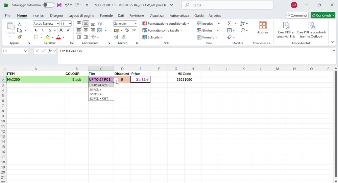The height and width of the screenshot is (183, 338).
Task: Decrease decimal places
Action: [123, 37]
